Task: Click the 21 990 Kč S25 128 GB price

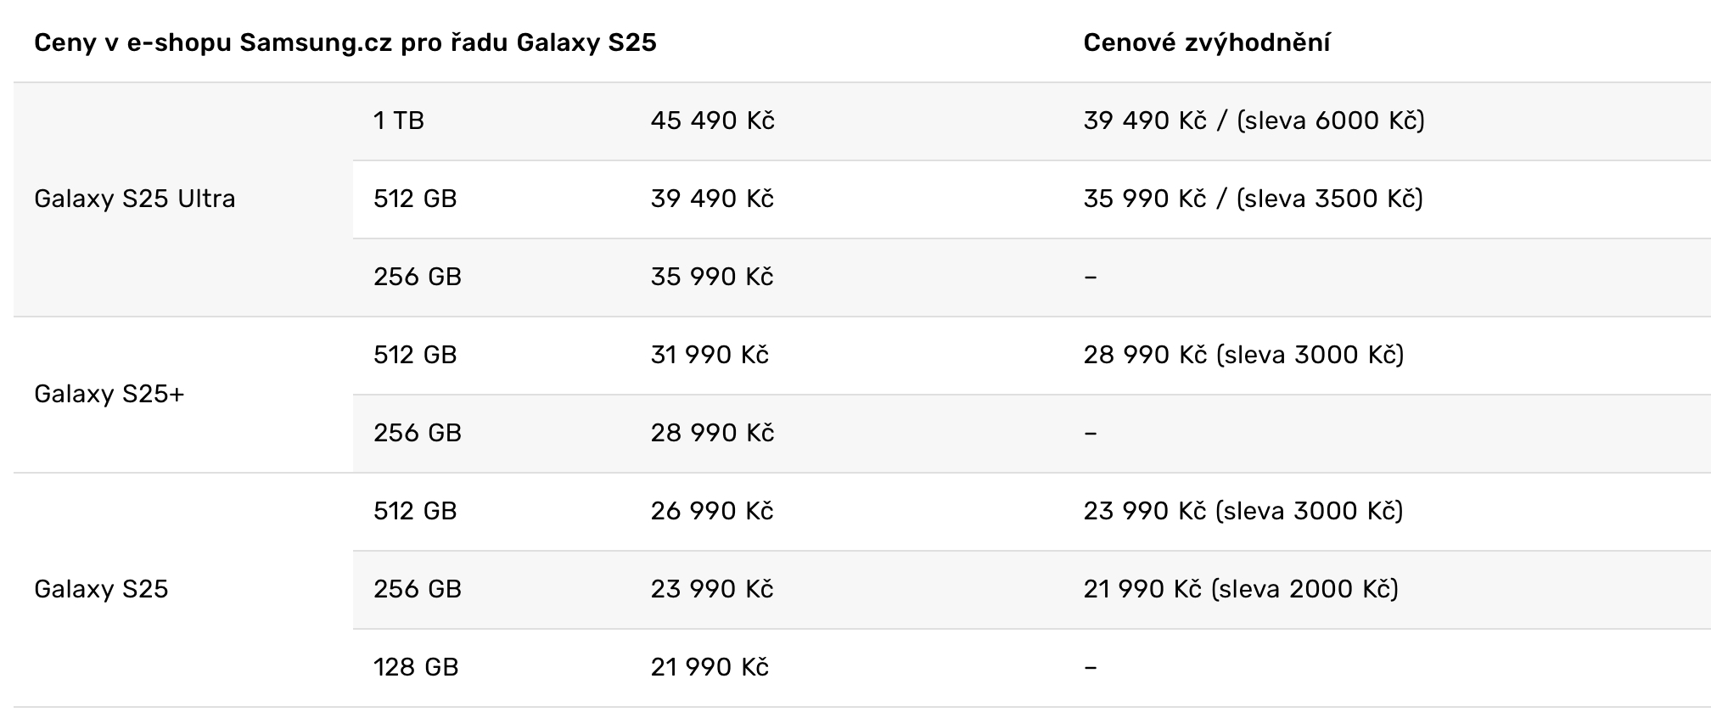Action: coord(710,667)
